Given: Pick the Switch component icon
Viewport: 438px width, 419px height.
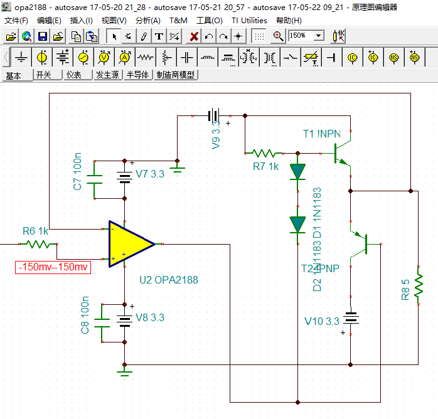Looking at the screenshot, I should [x=291, y=58].
